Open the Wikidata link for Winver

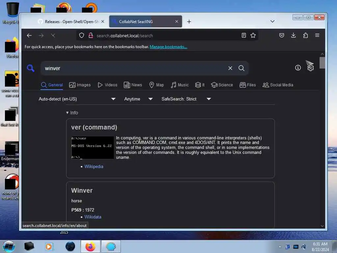92,217
